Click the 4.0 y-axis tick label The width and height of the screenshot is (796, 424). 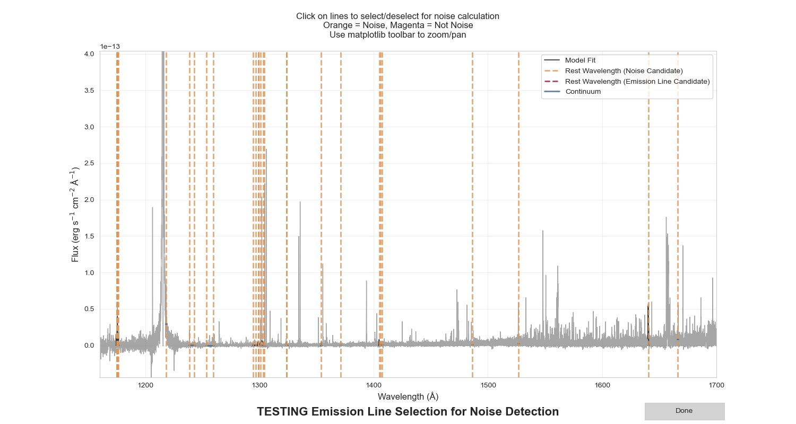(x=89, y=54)
